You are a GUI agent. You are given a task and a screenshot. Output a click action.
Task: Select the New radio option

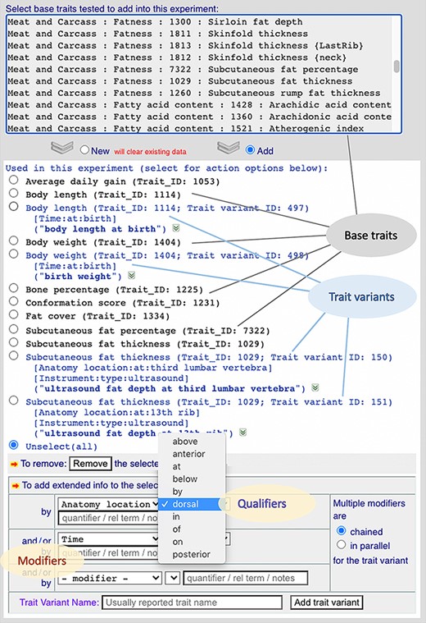pos(84,149)
